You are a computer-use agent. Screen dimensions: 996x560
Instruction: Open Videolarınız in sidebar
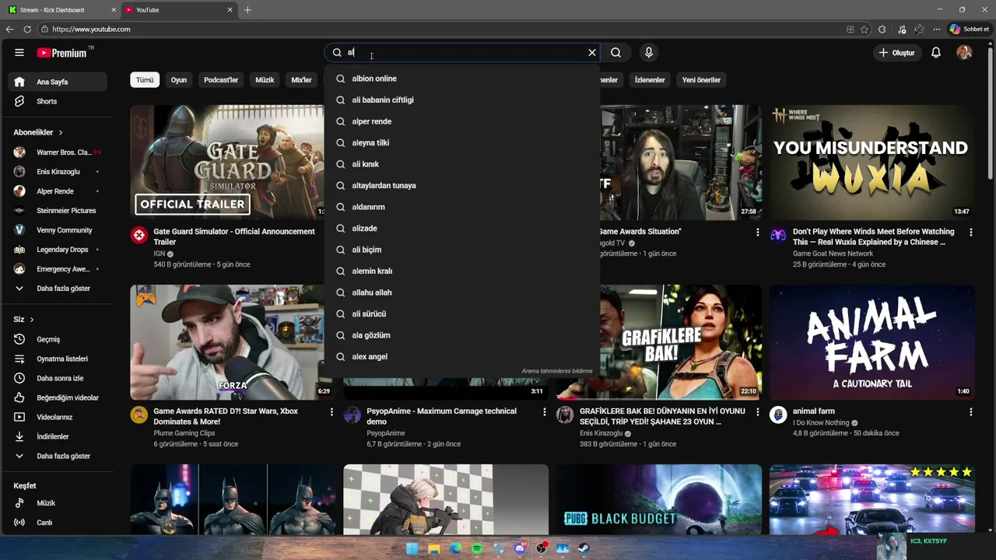58,418
